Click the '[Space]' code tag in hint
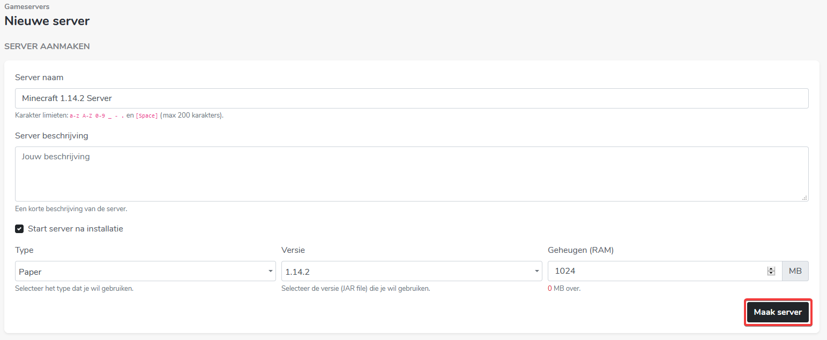The image size is (827, 340). pyautogui.click(x=147, y=115)
